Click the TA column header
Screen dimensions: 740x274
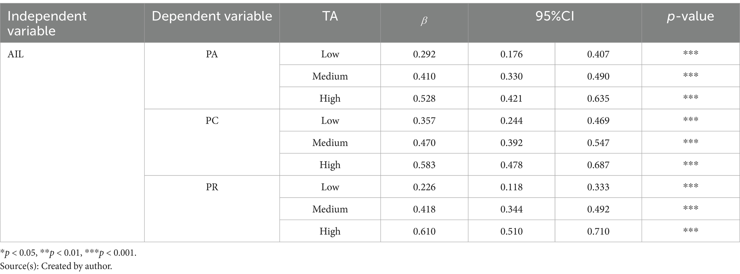(x=330, y=16)
